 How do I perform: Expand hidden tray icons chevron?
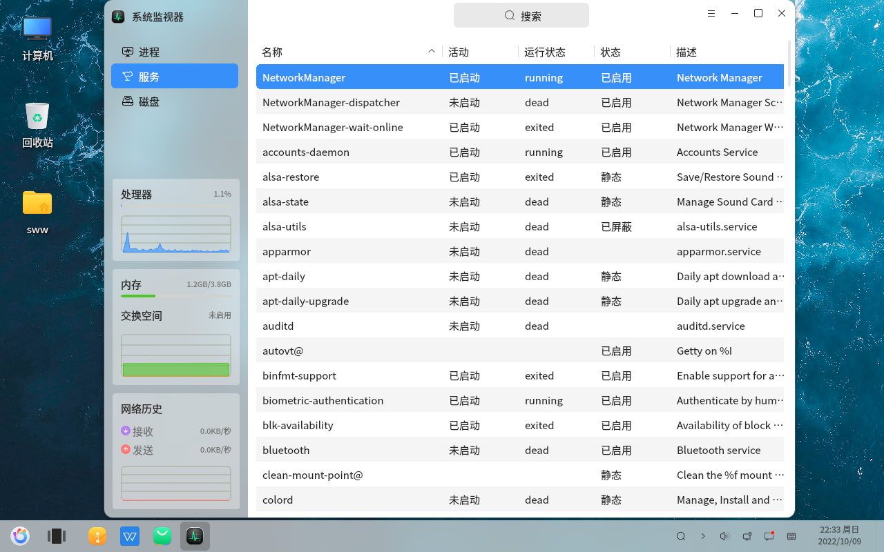(x=703, y=536)
